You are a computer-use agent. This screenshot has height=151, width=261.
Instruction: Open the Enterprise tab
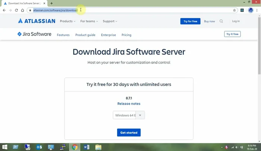[x=109, y=35]
